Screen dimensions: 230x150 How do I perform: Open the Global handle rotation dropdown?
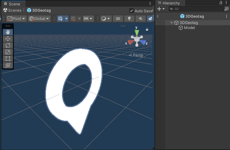tap(39, 19)
